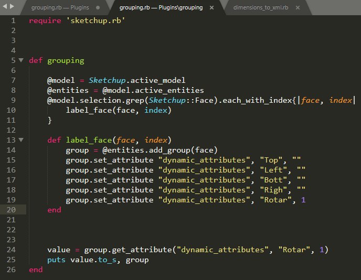Collapse the label_face method fold on line 13
The width and height of the screenshot is (361, 280).
point(21,140)
